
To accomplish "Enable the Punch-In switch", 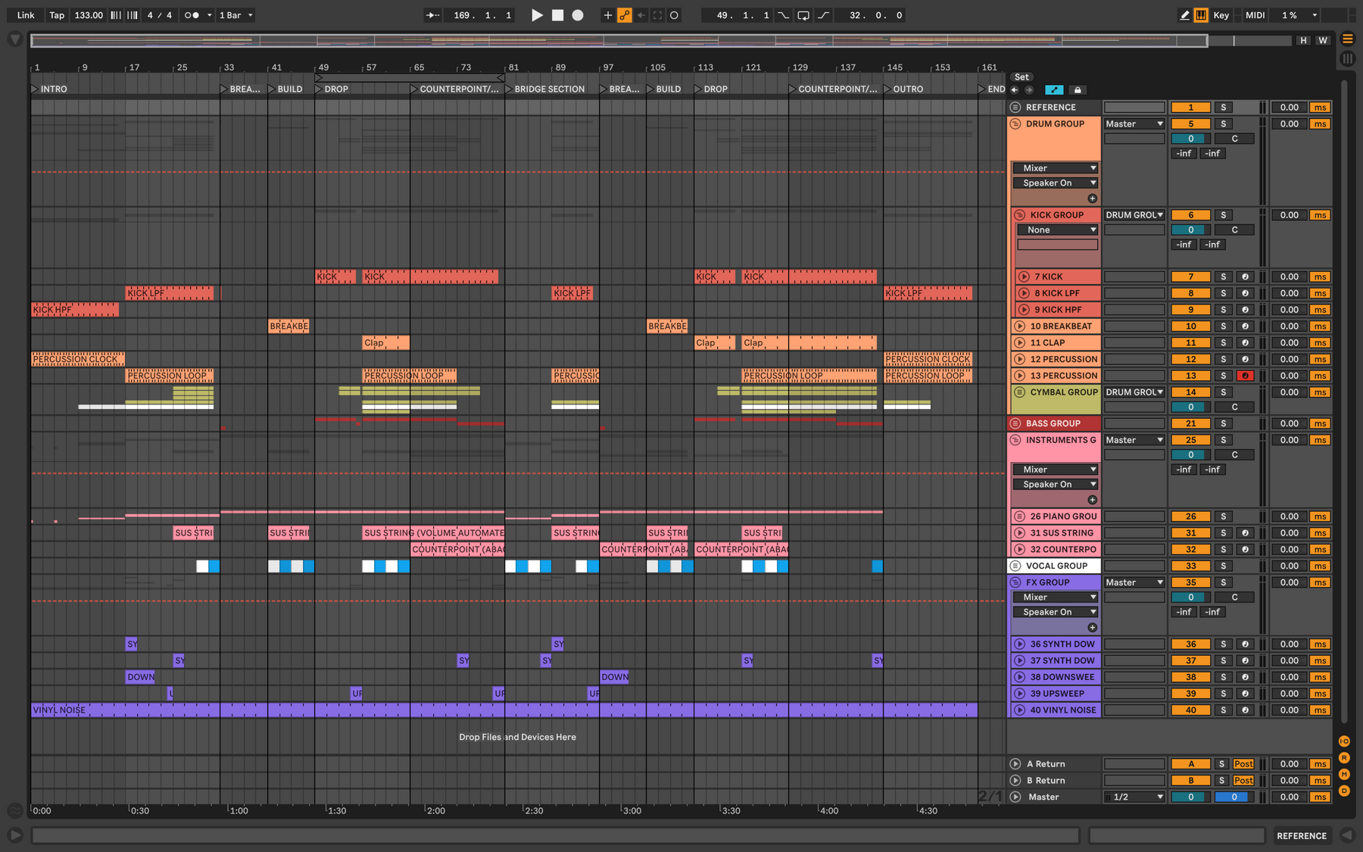I will point(784,15).
